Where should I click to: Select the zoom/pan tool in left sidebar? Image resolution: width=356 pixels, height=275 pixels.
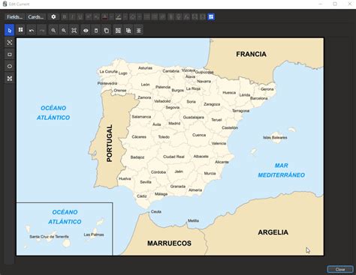[x=10, y=43]
